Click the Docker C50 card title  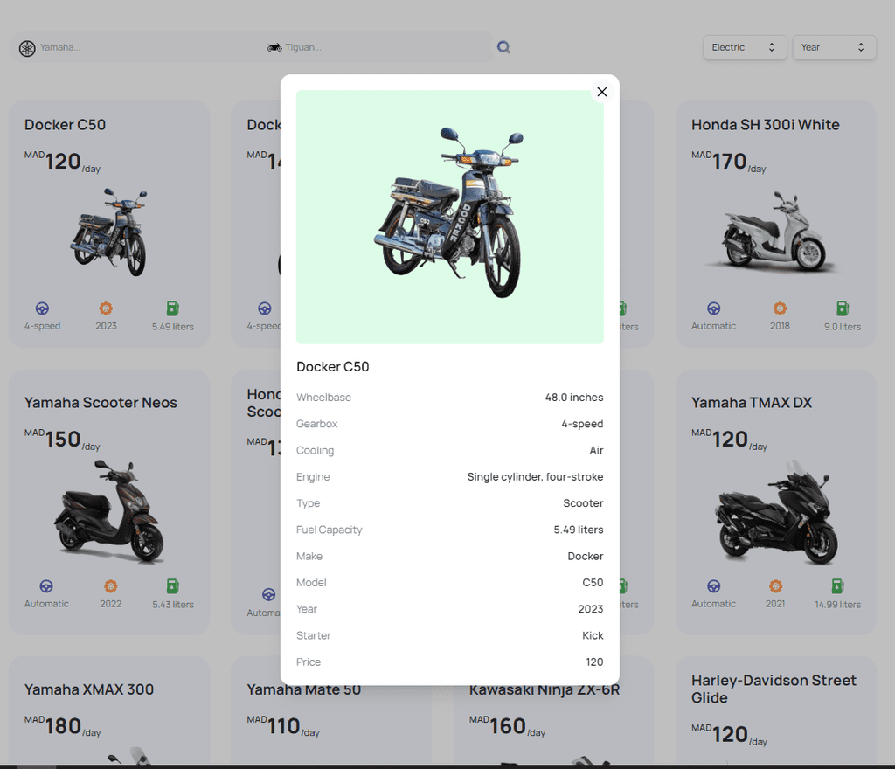tap(65, 125)
